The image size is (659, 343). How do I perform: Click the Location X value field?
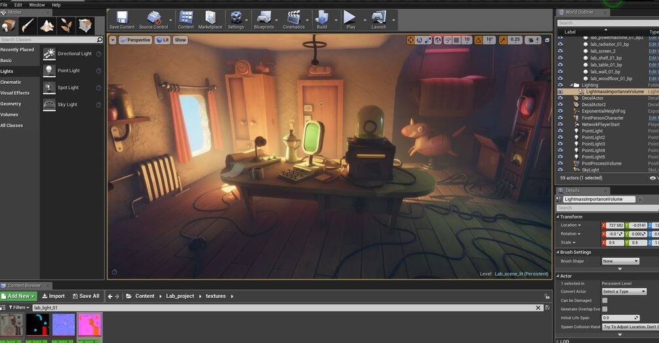pyautogui.click(x=615, y=225)
